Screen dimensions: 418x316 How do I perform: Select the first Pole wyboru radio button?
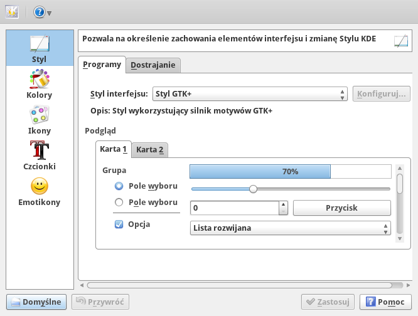119,186
